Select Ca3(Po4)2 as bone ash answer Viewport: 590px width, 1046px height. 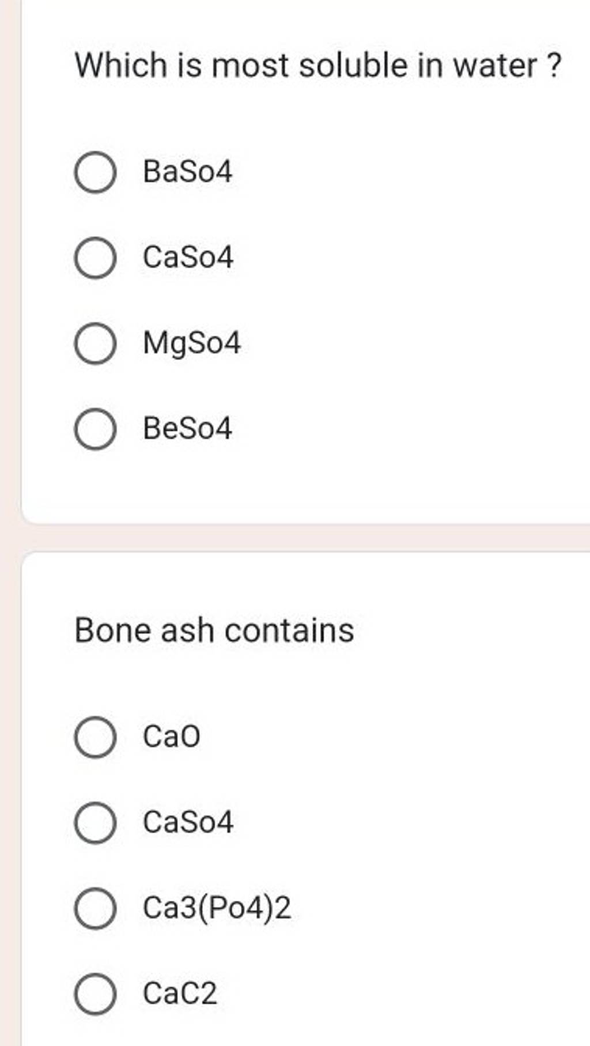point(95,908)
